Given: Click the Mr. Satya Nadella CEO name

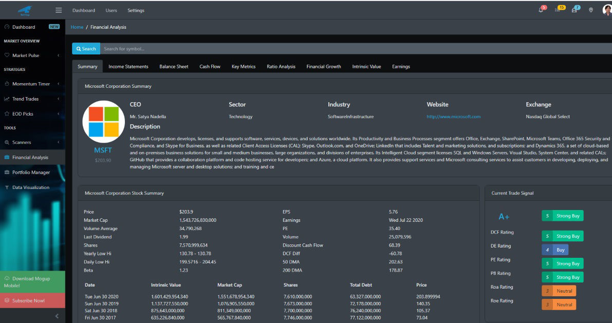Looking at the screenshot, I should point(148,117).
